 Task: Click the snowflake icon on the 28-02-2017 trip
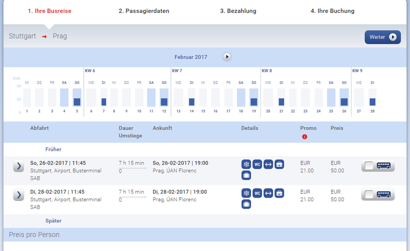(246, 193)
